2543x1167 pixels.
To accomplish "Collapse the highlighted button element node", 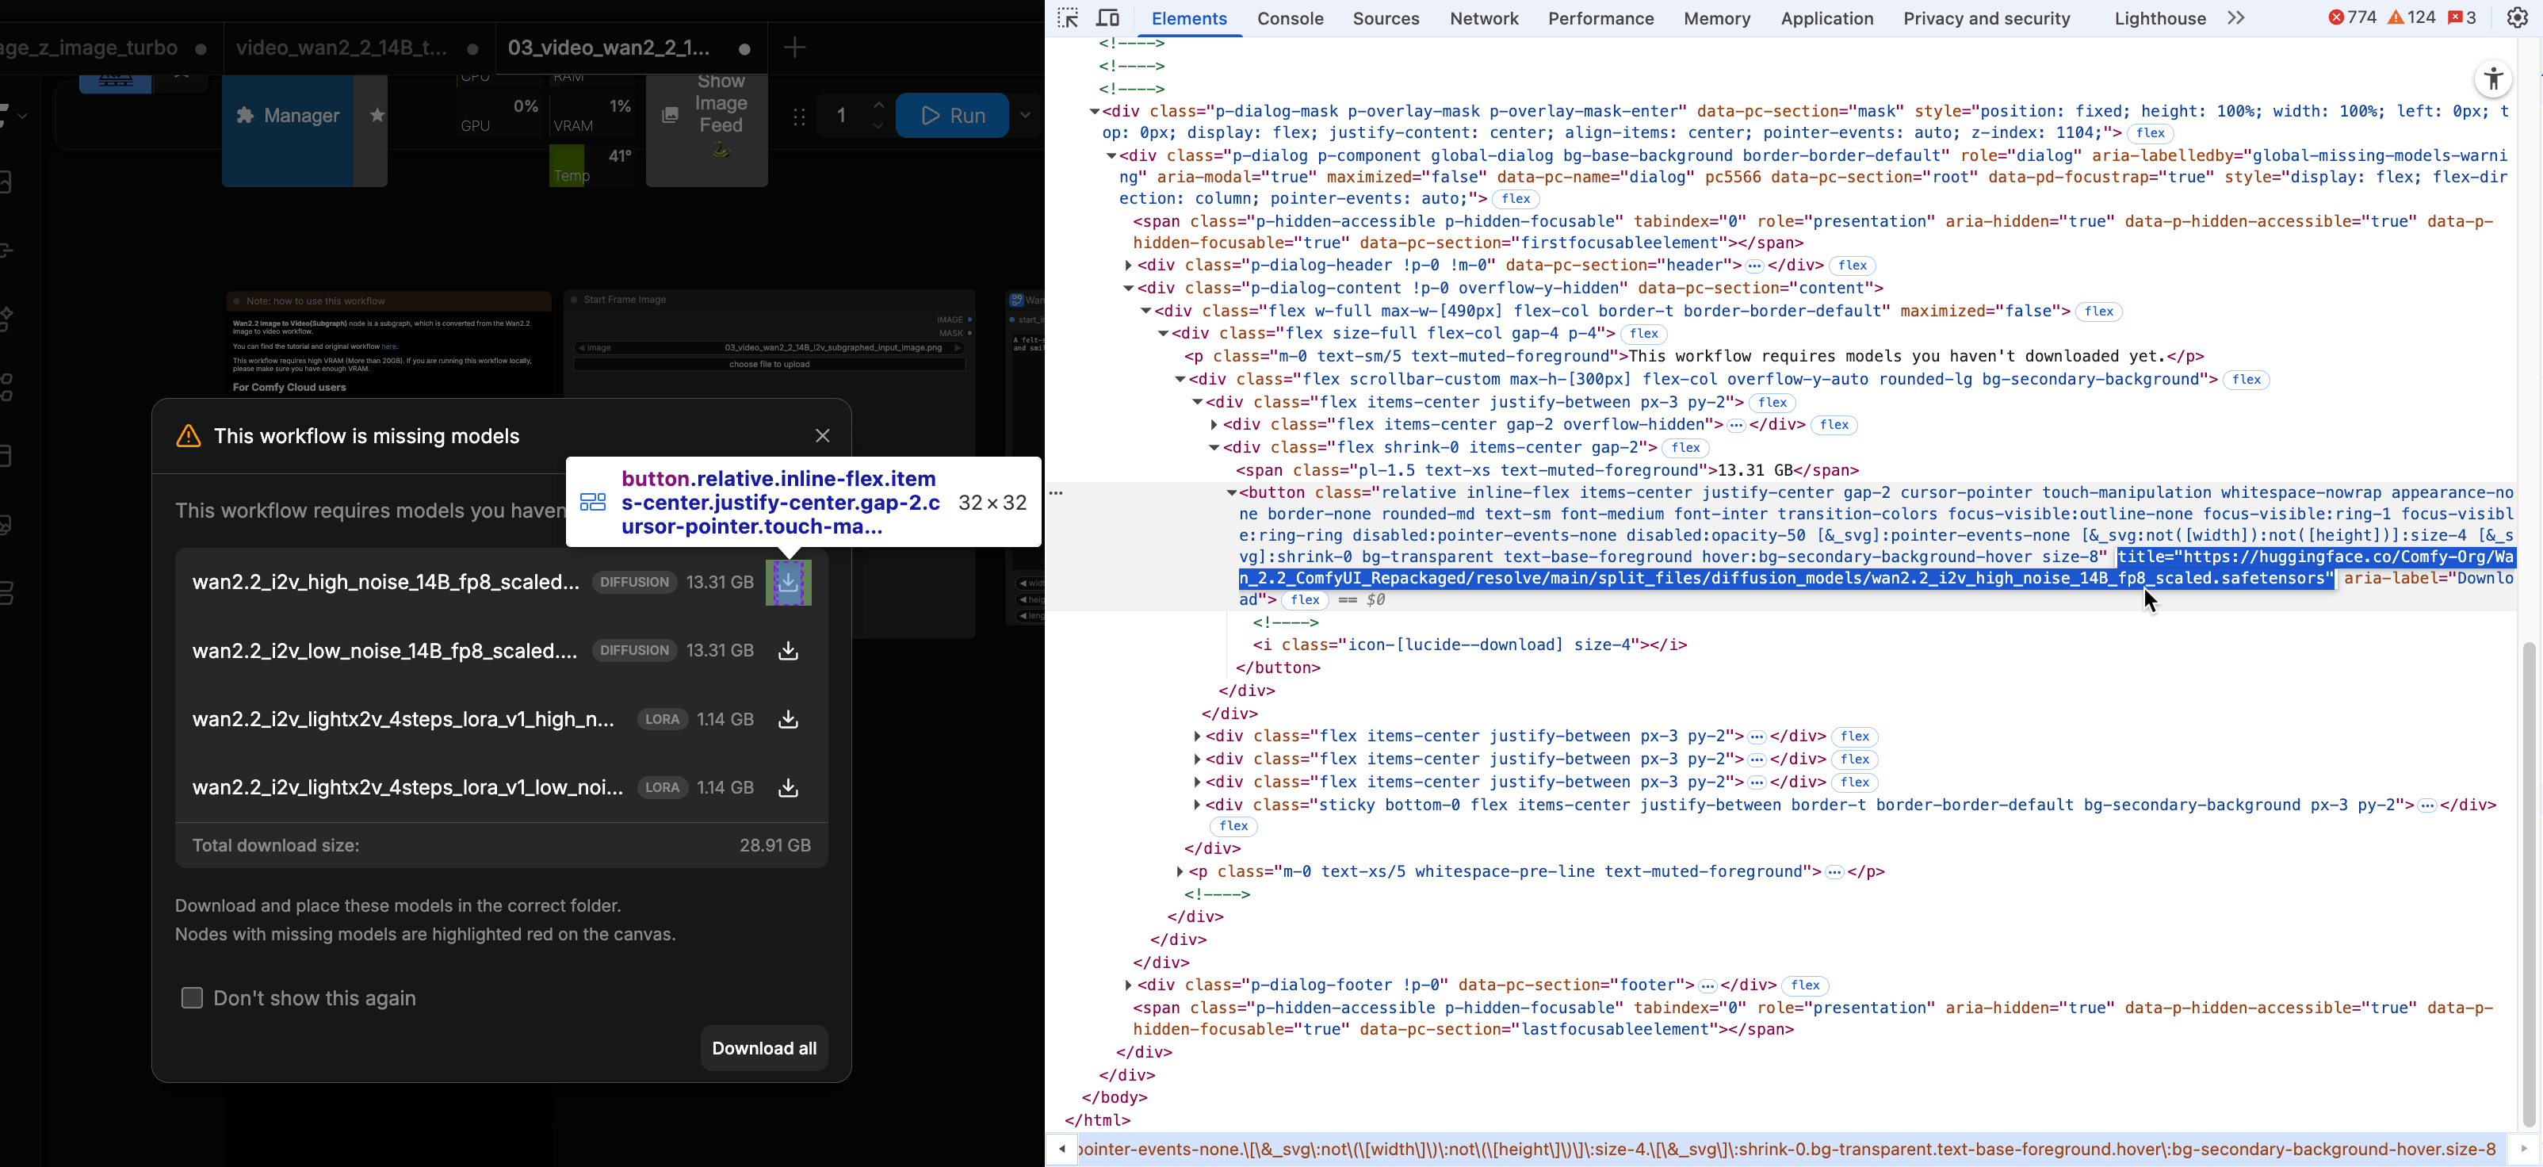I will coord(1230,492).
